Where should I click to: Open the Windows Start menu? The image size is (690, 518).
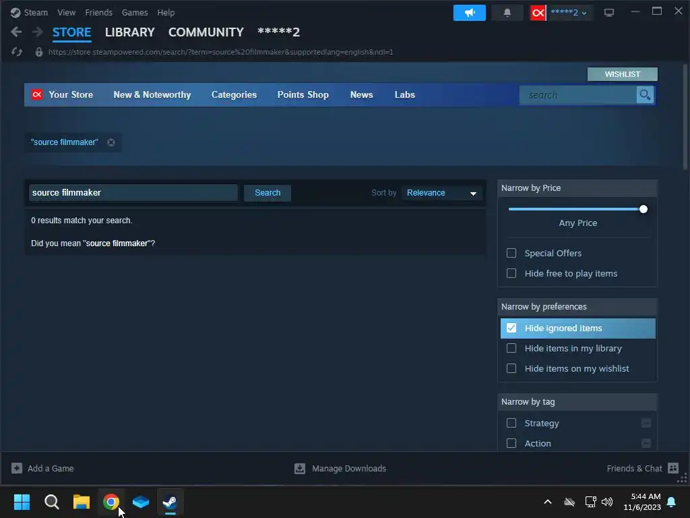tap(22, 502)
